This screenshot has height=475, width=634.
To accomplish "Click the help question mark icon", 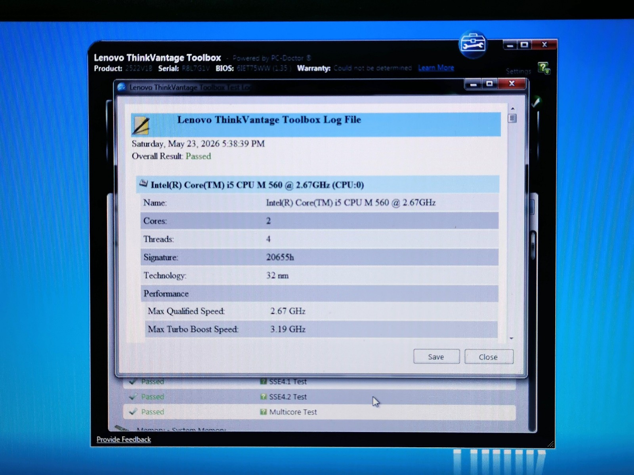I will [544, 68].
